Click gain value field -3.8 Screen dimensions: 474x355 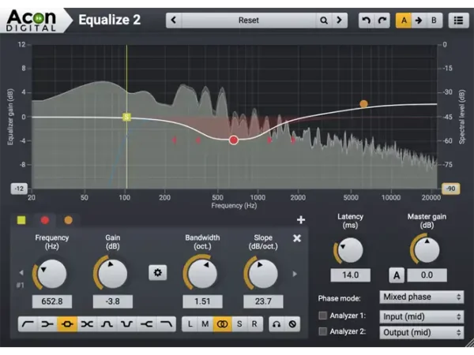(x=112, y=301)
